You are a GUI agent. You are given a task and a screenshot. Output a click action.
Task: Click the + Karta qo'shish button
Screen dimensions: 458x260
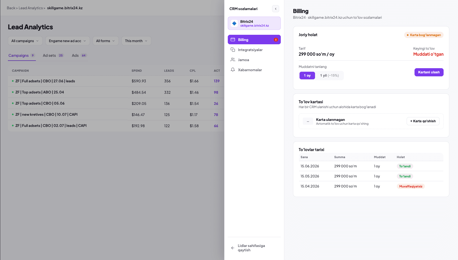coord(423,121)
